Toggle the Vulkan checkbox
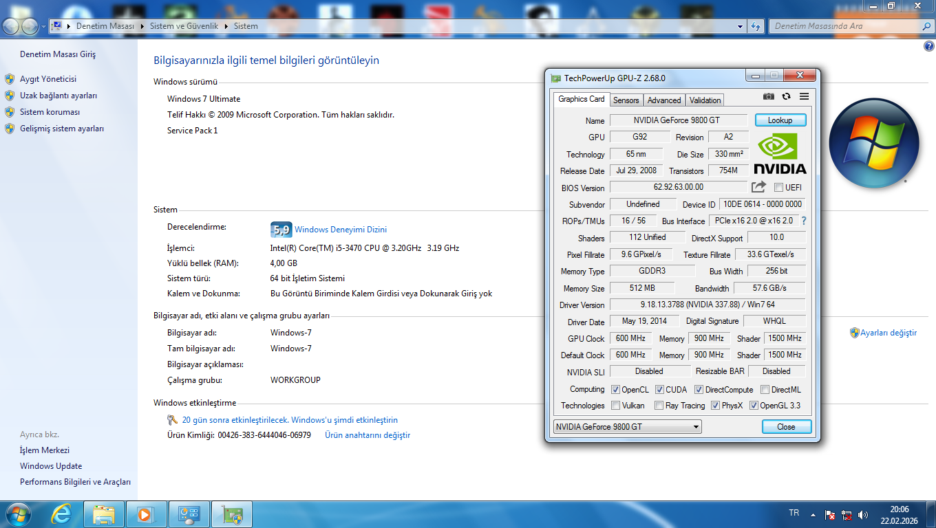936x528 pixels. click(615, 405)
